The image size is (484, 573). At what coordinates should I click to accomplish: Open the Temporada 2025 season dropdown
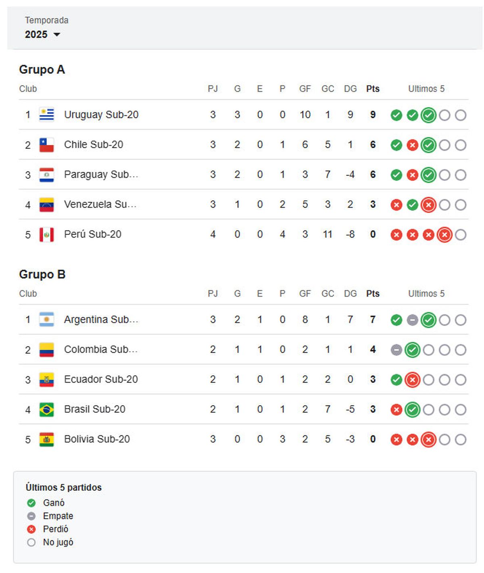pos(43,34)
